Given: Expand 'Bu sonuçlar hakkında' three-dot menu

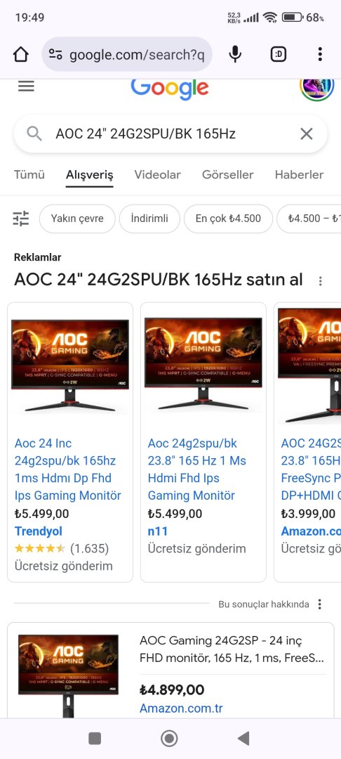Looking at the screenshot, I should pos(319,604).
